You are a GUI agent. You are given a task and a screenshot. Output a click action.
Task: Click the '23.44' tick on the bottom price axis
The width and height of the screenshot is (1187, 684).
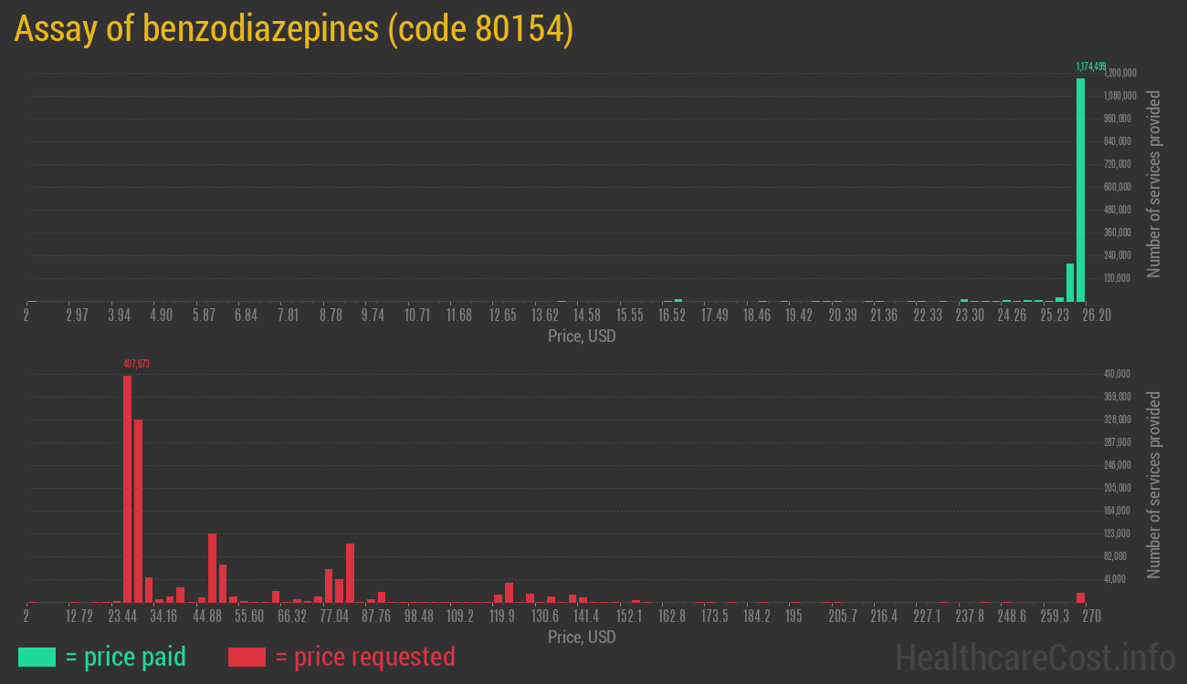[122, 616]
